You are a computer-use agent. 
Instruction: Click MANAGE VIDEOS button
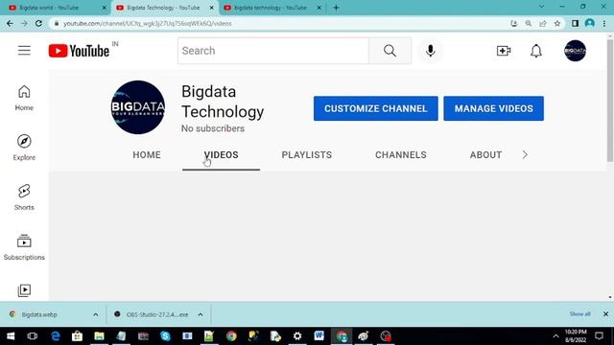click(x=493, y=108)
